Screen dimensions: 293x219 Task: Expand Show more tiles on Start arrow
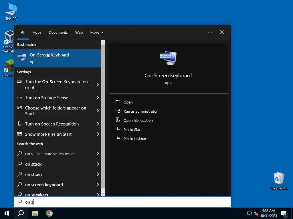[98, 134]
